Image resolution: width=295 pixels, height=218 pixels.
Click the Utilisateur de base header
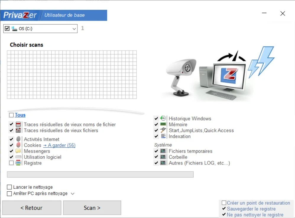pyautogui.click(x=64, y=15)
